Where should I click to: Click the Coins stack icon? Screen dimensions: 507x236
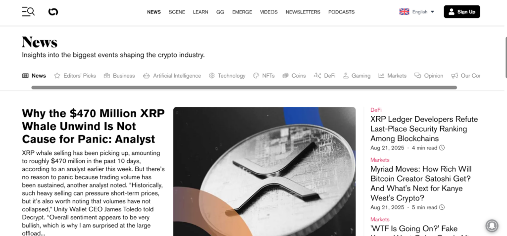285,76
